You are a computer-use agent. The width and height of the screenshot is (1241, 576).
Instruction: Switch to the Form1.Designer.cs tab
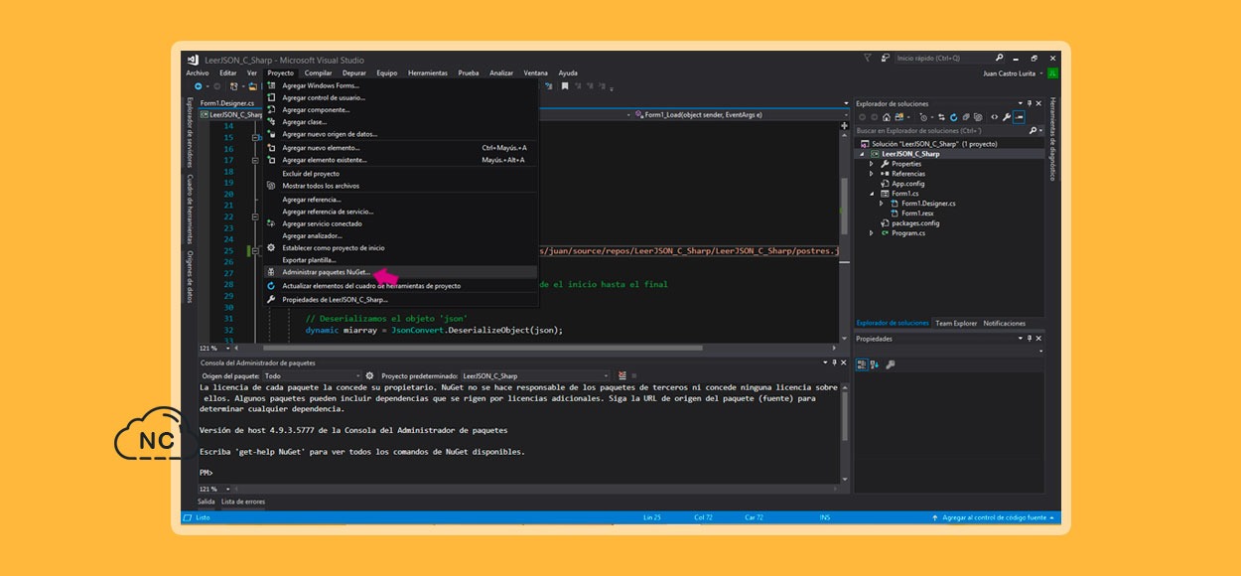227,103
